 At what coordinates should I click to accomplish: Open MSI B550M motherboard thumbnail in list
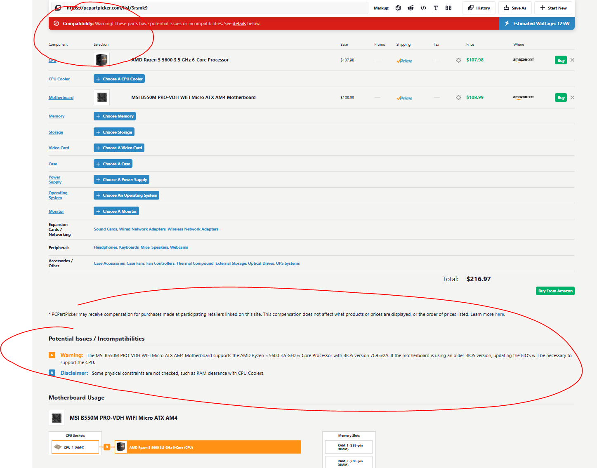click(x=101, y=97)
